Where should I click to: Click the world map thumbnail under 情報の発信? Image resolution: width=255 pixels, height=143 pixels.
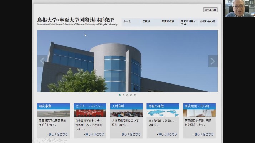point(163,113)
